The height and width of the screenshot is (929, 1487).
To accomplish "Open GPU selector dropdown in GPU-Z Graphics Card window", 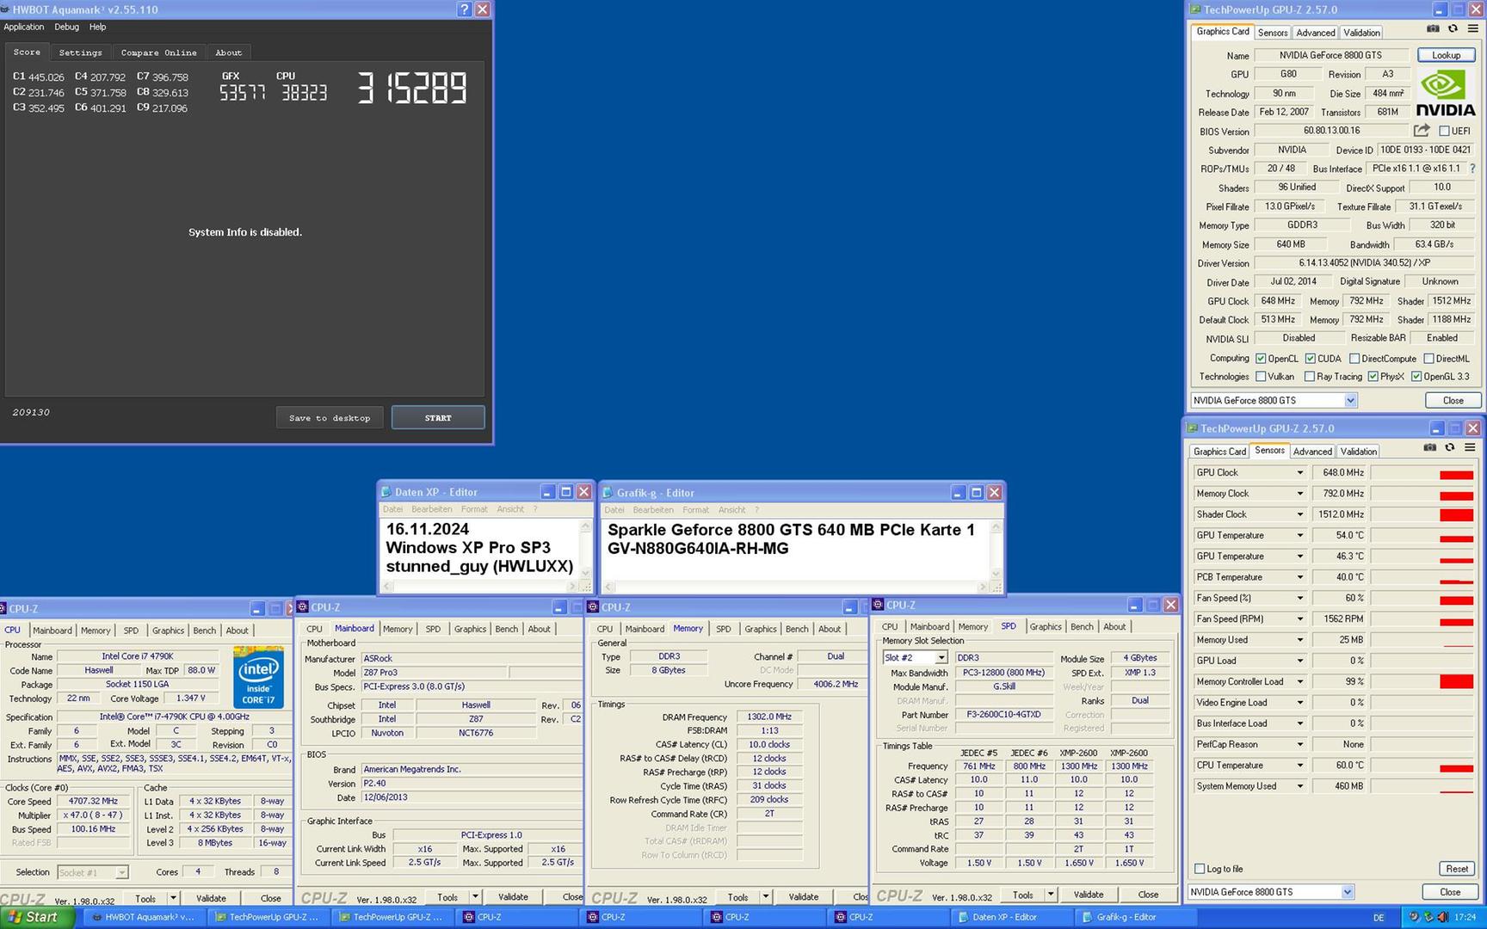I will tap(1350, 400).
